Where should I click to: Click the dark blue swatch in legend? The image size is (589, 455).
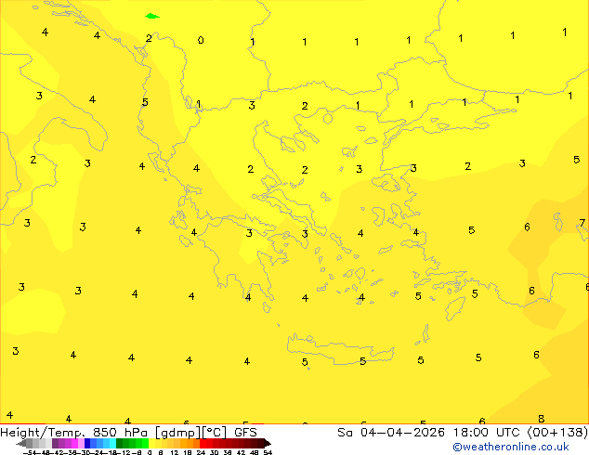[x=87, y=443]
